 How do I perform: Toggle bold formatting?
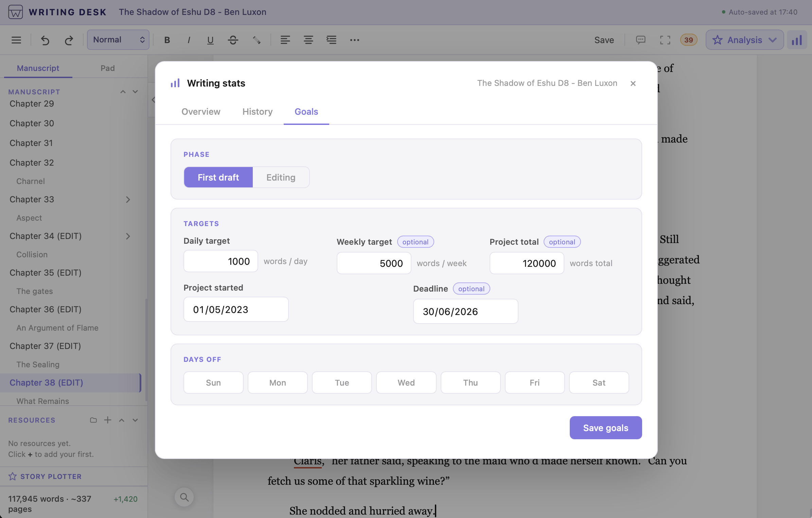167,40
